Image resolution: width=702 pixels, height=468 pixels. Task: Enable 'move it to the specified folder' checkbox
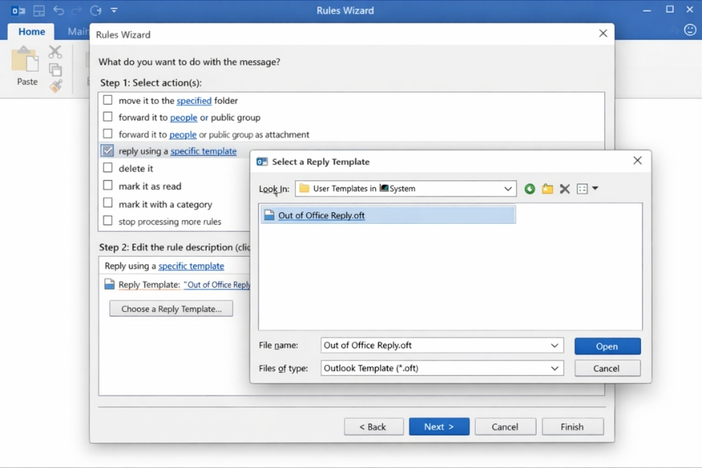[x=108, y=101]
